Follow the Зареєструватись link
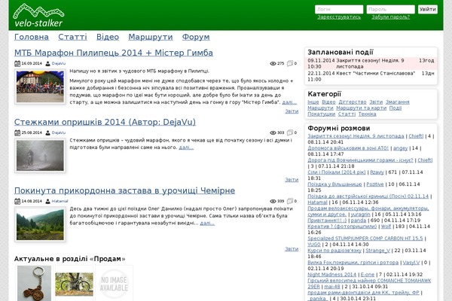This screenshot has width=452, height=301. point(339,17)
